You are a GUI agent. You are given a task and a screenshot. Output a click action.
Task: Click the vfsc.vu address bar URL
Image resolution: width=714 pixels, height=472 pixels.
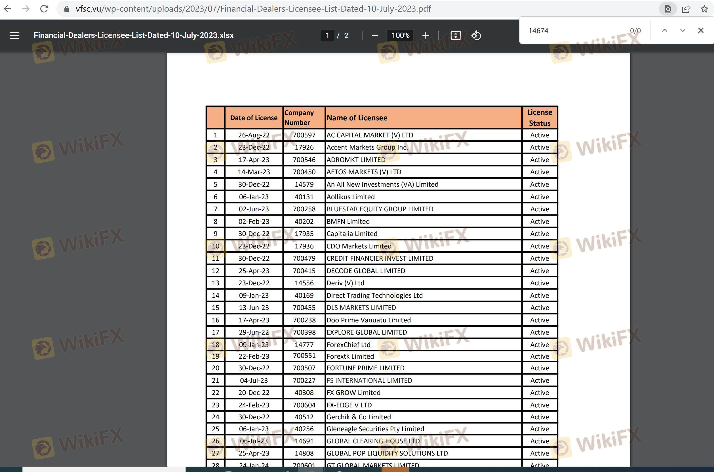tap(253, 9)
